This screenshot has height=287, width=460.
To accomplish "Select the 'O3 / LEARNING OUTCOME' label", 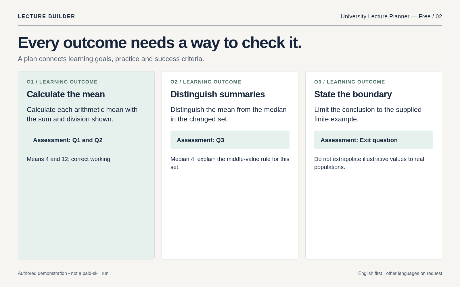I will [350, 82].
